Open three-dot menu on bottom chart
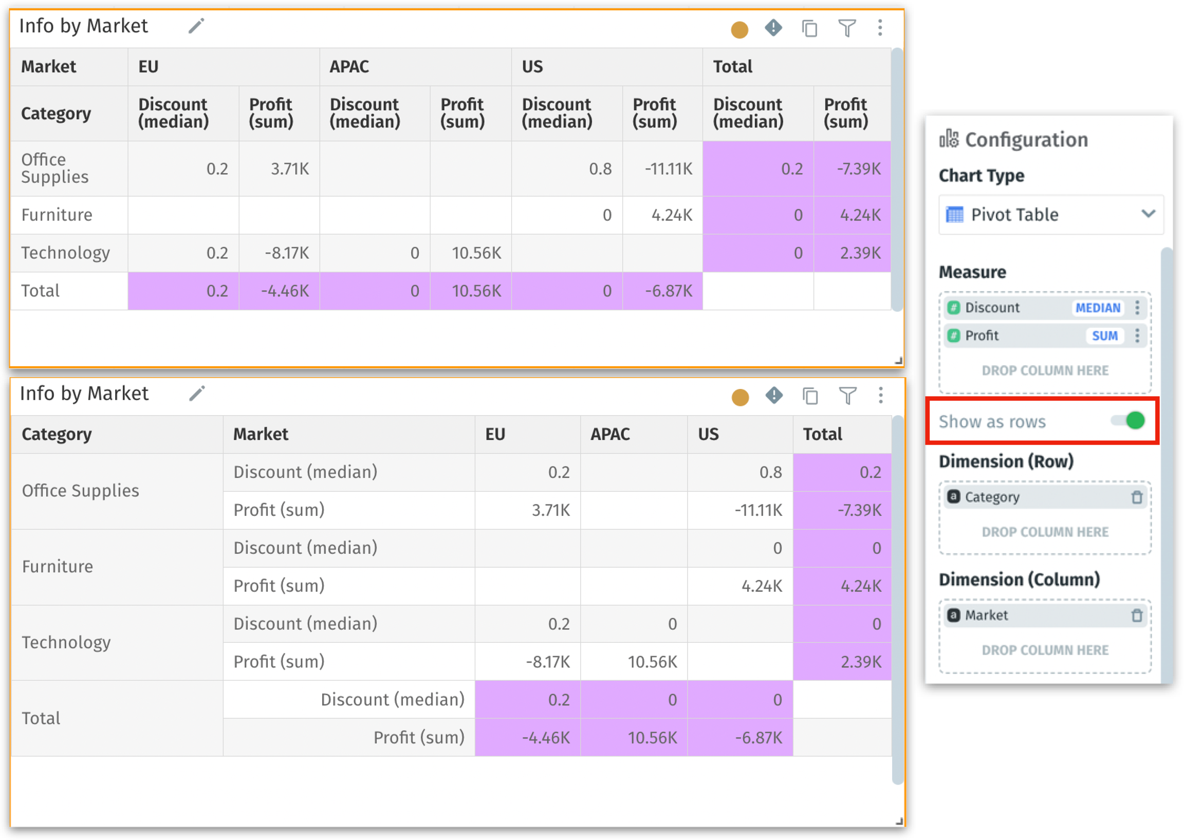 (880, 396)
